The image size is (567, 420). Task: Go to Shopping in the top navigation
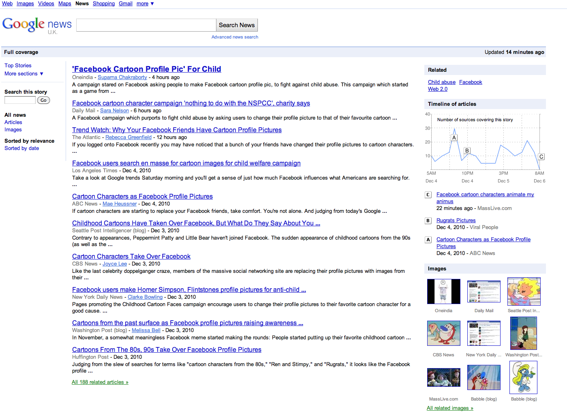104,4
